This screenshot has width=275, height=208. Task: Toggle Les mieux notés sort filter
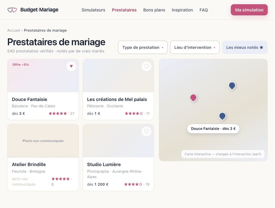245,47
